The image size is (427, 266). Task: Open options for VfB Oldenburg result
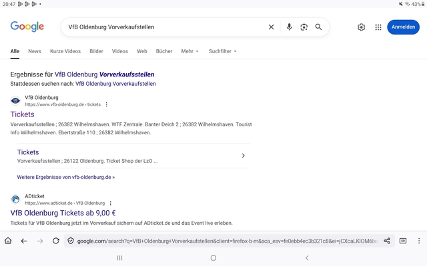click(107, 104)
